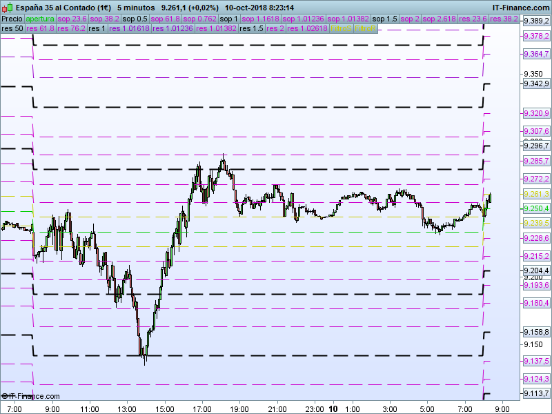Select the 9.180,4 price label
The height and width of the screenshot is (414, 552).
(x=536, y=303)
